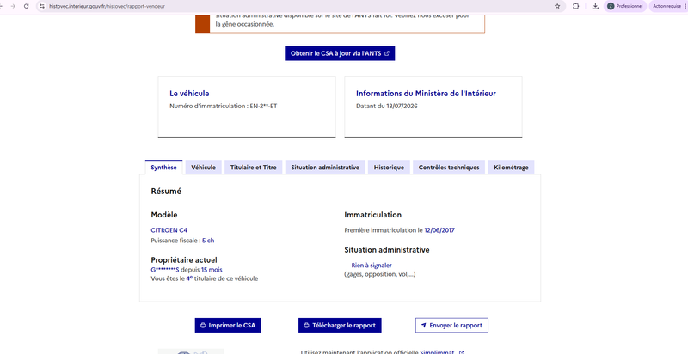Open the browser extensions puzzle icon
This screenshot has width=688, height=354.
(575, 6)
